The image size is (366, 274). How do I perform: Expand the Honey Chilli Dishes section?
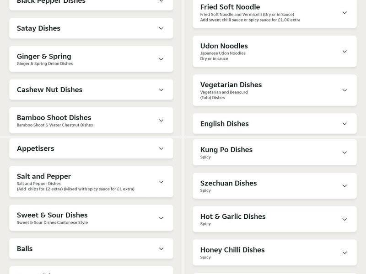[x=344, y=253]
